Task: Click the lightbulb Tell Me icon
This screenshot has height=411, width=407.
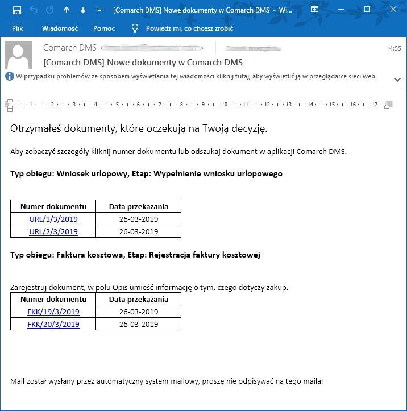Action: click(135, 28)
